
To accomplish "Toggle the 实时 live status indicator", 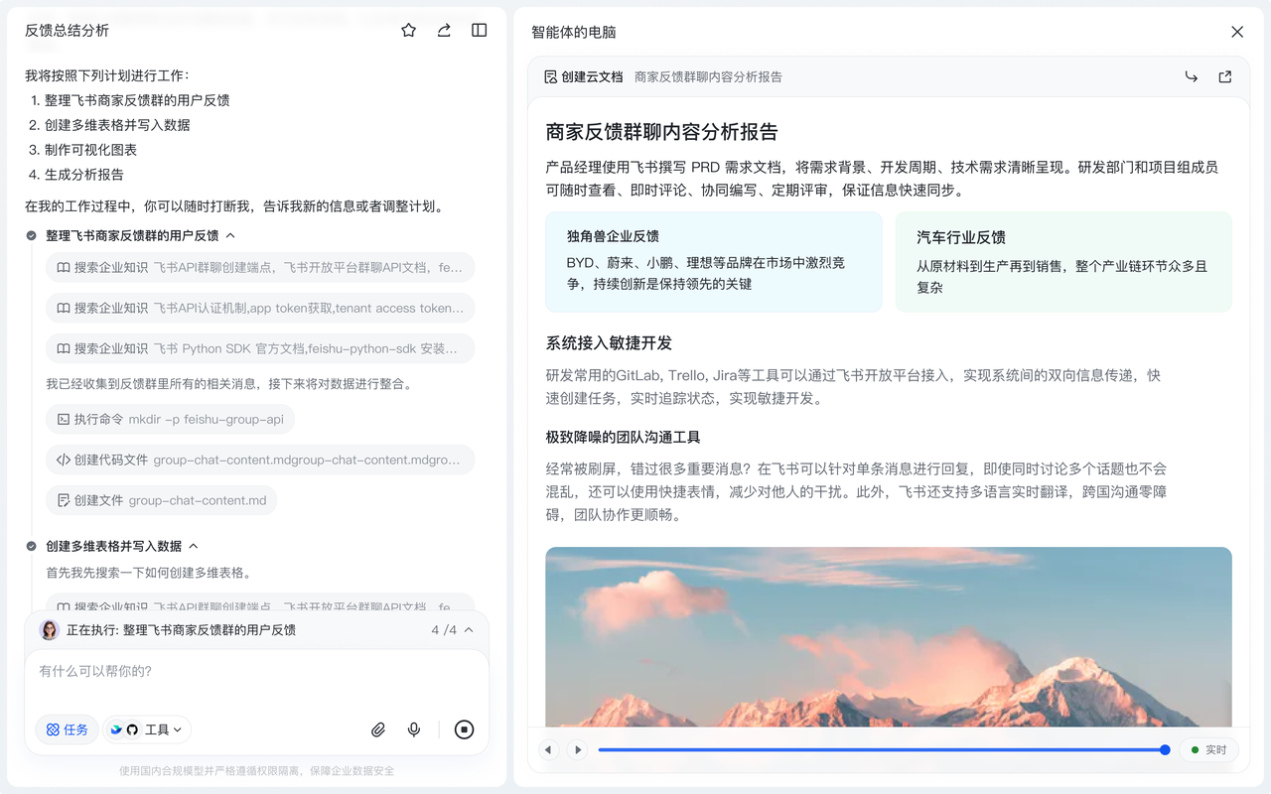I will (x=1208, y=750).
